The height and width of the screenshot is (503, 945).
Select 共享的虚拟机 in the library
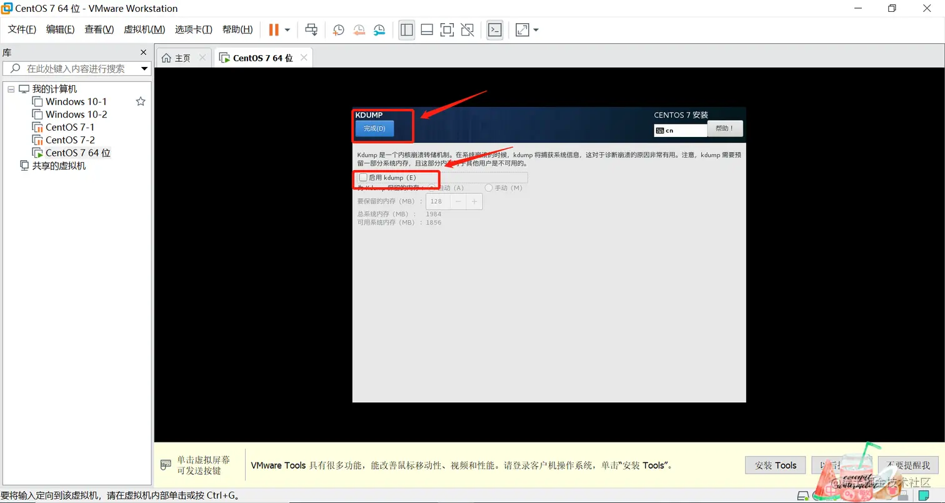click(59, 166)
